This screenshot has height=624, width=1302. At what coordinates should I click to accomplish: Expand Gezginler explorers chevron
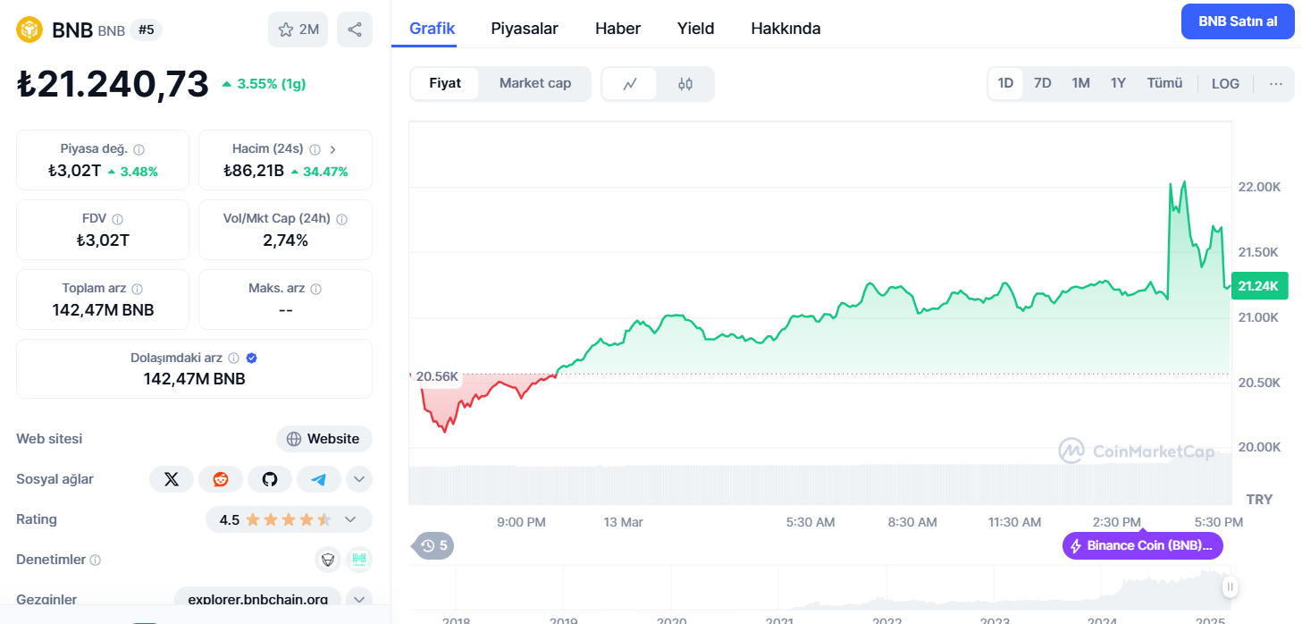359,599
